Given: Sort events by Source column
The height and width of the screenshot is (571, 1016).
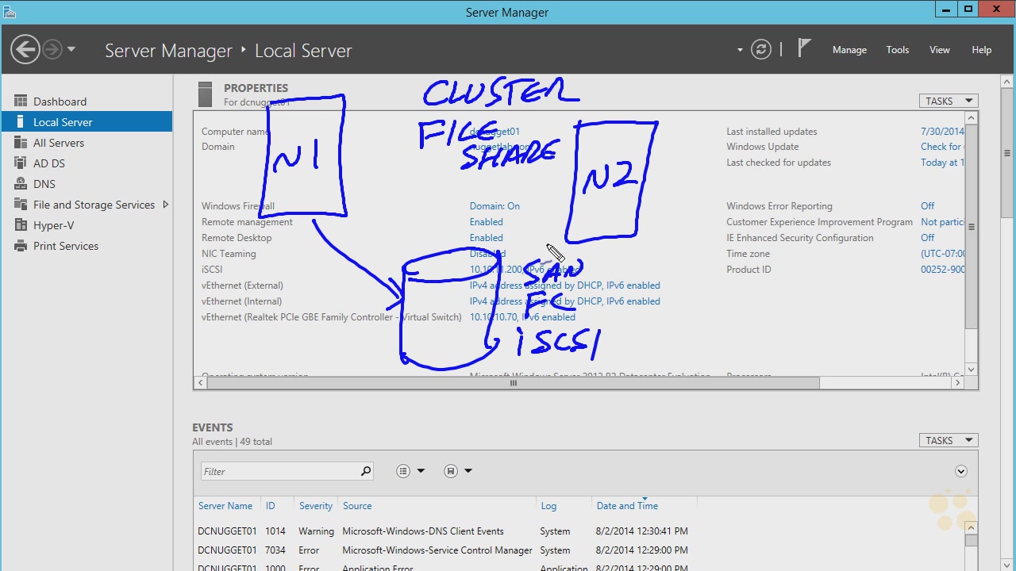Looking at the screenshot, I should pos(357,506).
